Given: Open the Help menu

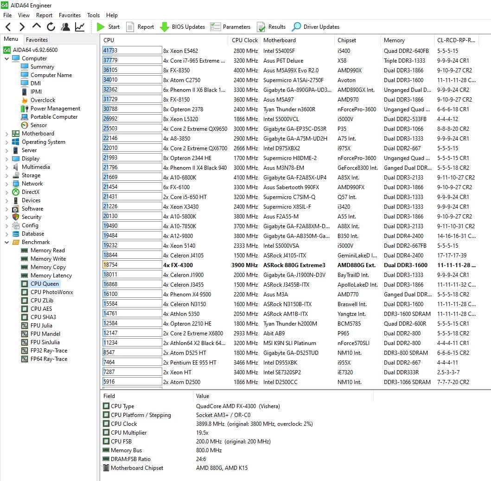Looking at the screenshot, I should tap(112, 15).
